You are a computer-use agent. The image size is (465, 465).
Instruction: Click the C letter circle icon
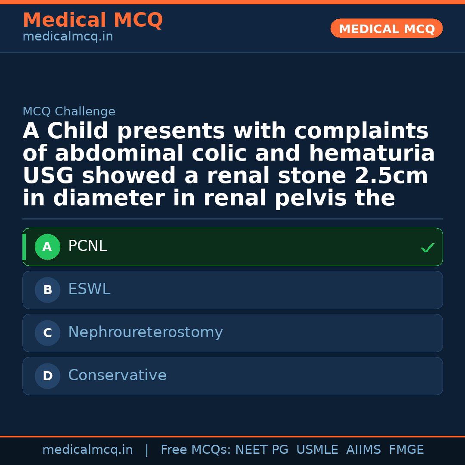47,333
